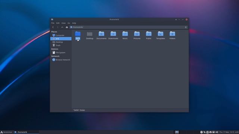This screenshot has height=134, width=239.
Task: Open the Edit menu
Action: coord(58,23)
